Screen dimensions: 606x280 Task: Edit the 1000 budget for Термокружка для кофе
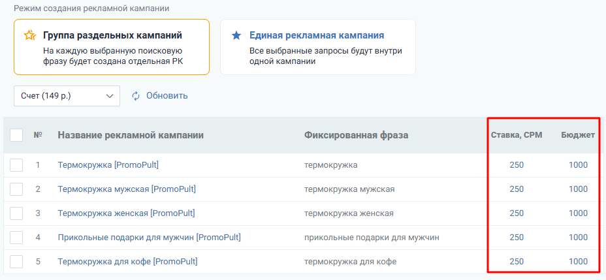(x=578, y=262)
